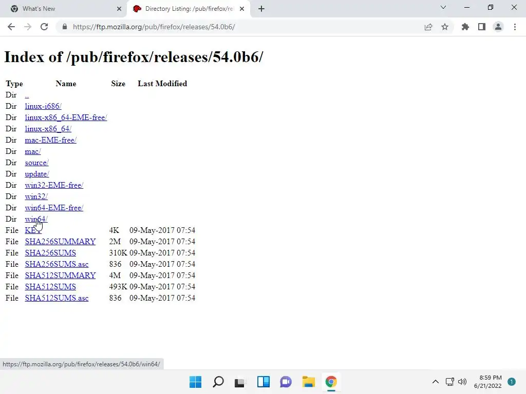Open Task View on the taskbar

[x=240, y=382]
